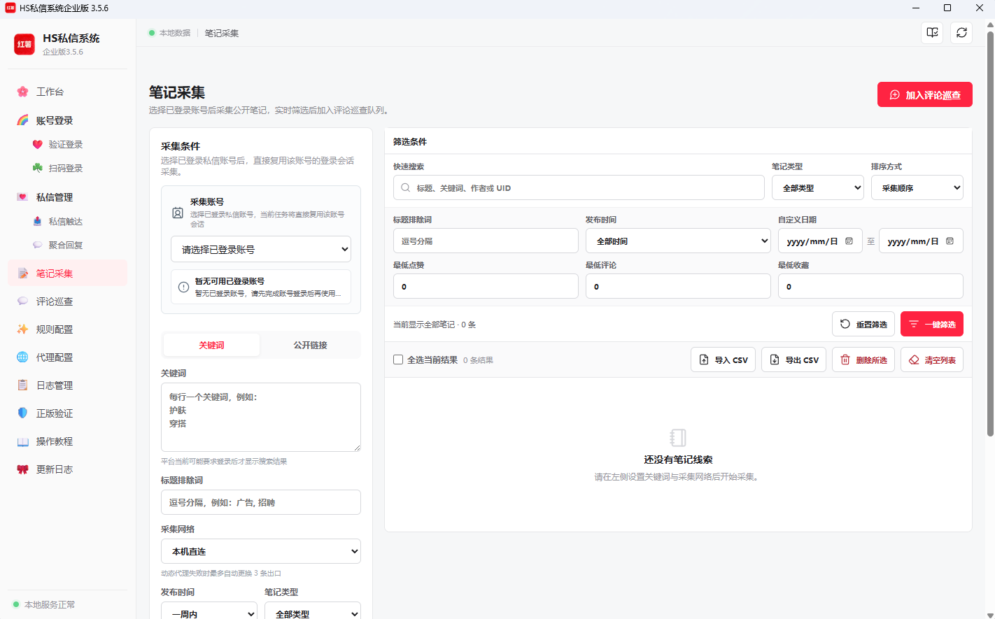995x619 pixels.
Task: Click the warning circle icon beside 暂无可用已登录账号
Action: click(183, 287)
